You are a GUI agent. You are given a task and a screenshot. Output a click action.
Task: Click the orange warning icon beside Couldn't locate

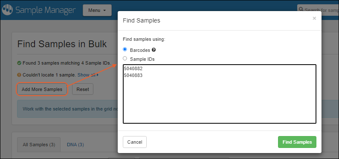pos(19,75)
